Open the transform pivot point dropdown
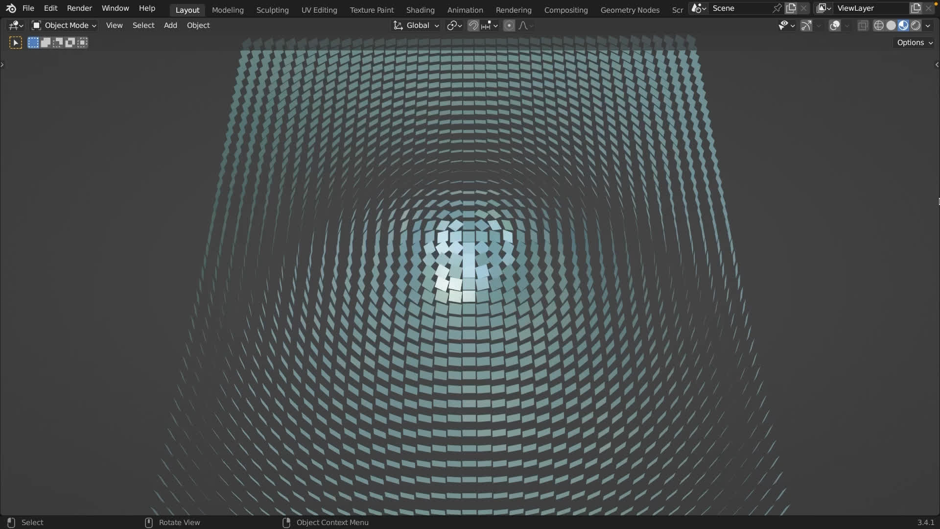This screenshot has width=940, height=529. 454,25
